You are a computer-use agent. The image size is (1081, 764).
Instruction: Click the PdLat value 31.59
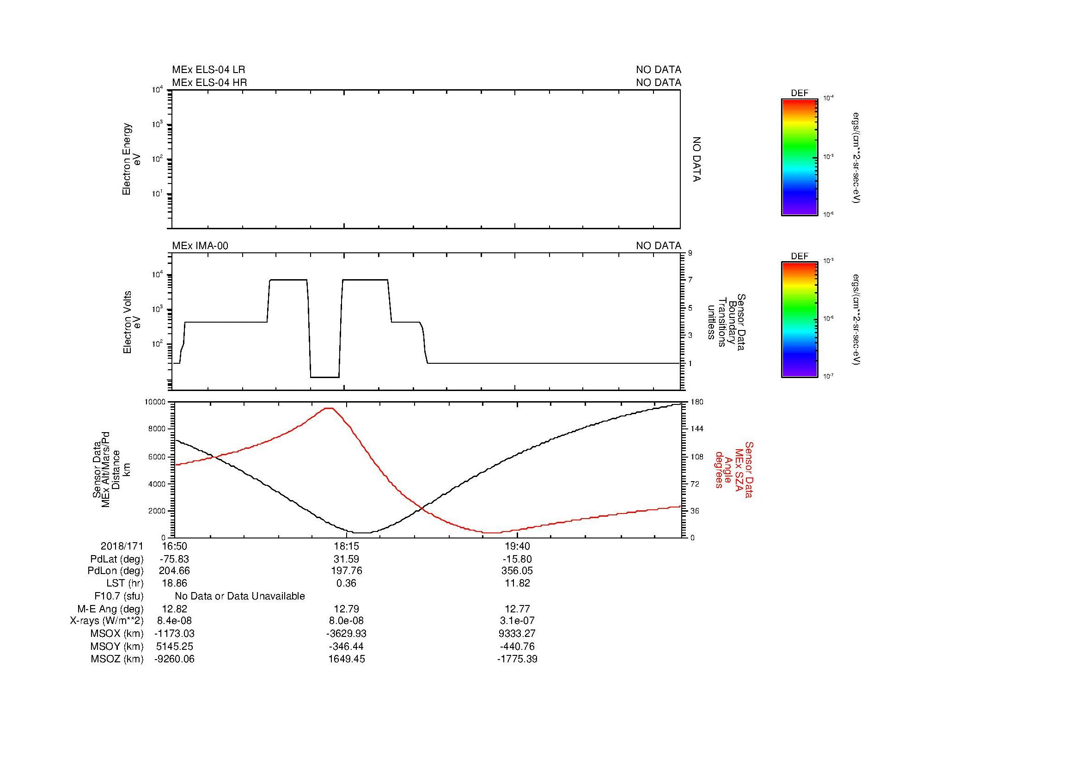click(x=346, y=559)
